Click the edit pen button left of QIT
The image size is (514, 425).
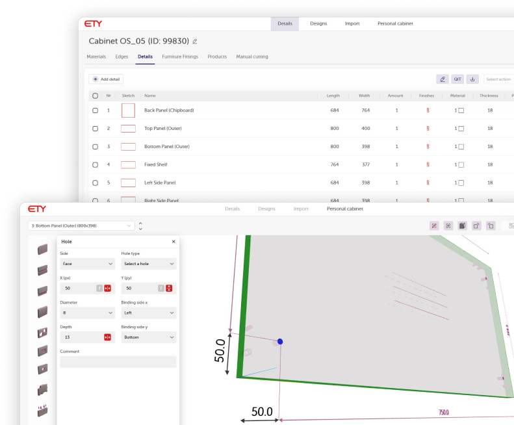point(443,79)
